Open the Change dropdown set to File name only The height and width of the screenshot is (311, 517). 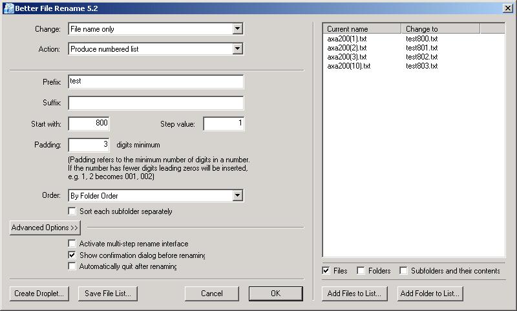pyautogui.click(x=156, y=29)
